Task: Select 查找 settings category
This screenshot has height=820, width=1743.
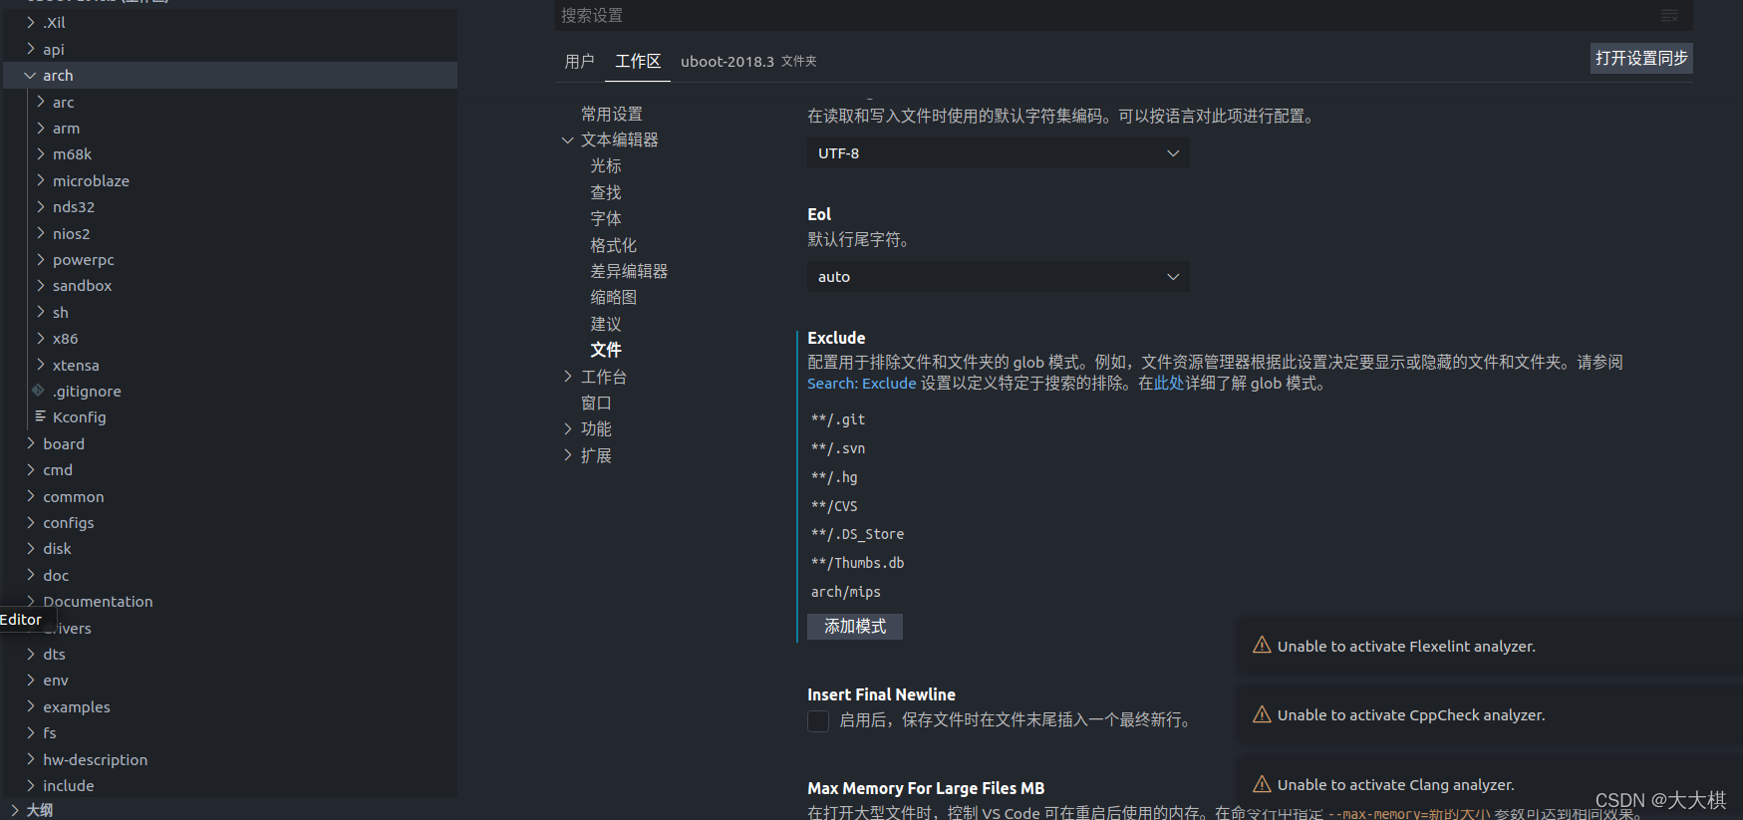Action: point(606,192)
